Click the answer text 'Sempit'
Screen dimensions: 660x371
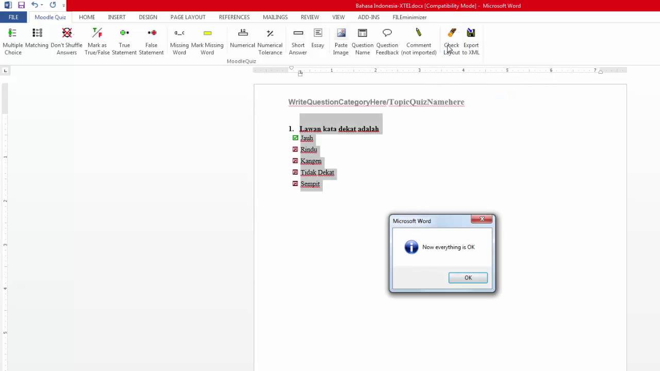310,183
